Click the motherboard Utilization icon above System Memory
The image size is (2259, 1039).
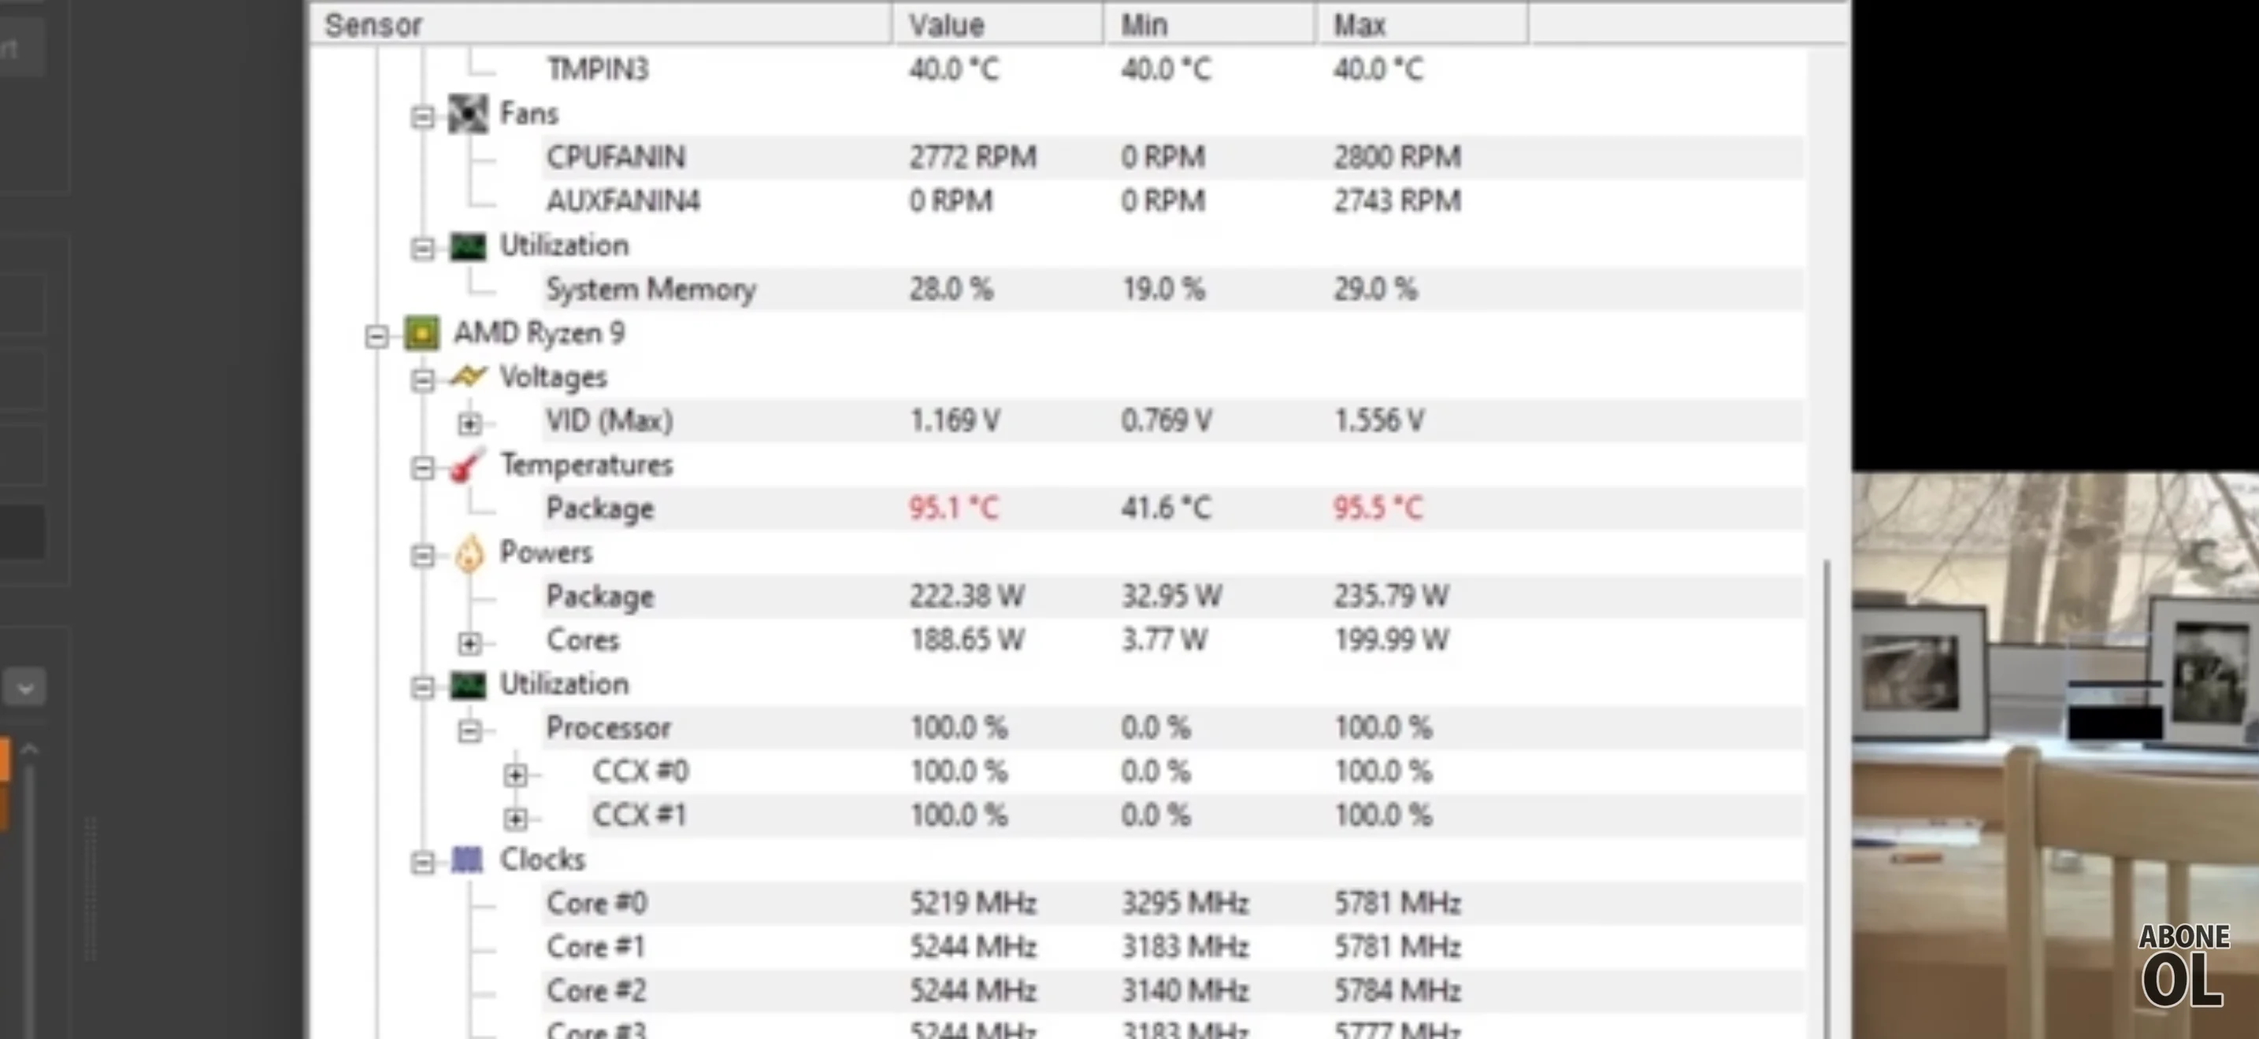(467, 246)
